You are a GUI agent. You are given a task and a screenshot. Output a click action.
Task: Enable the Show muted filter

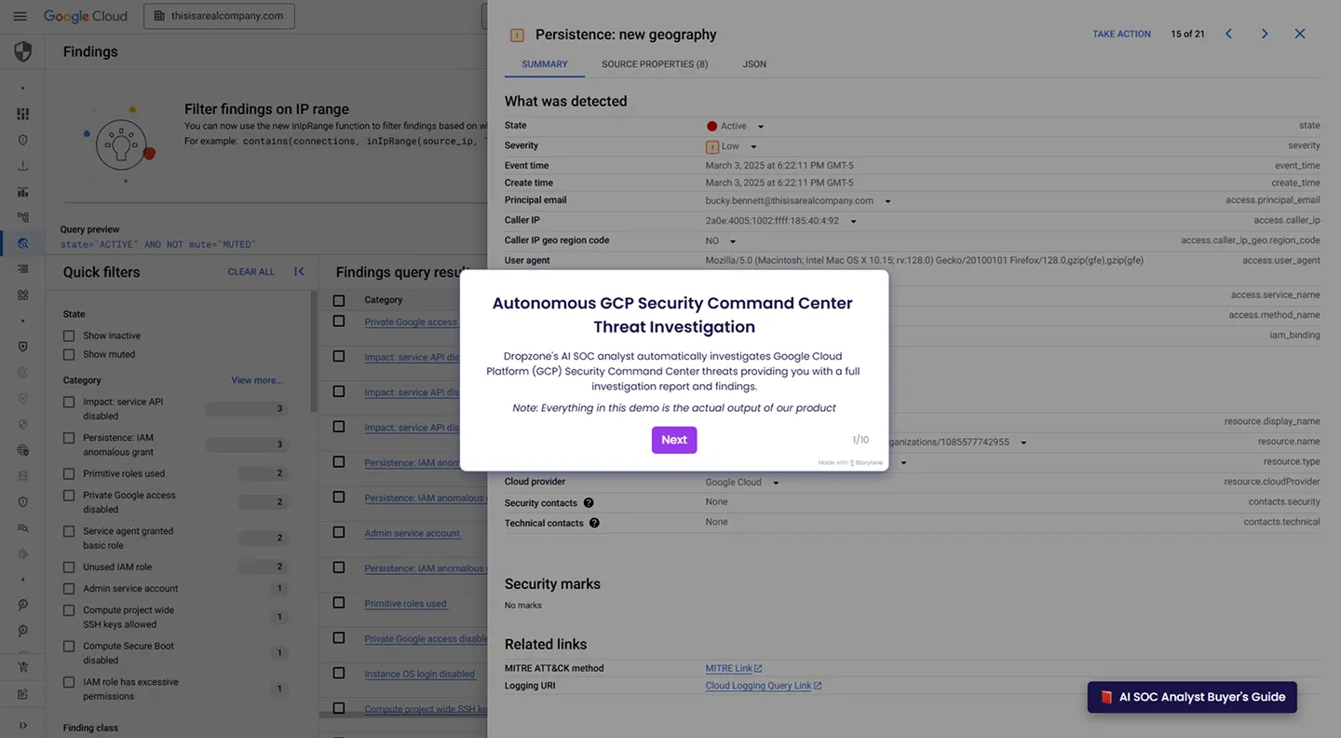click(70, 354)
